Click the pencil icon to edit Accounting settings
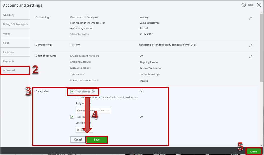Image resolution: width=264 pixels, height=155 pixels. coord(251,17)
